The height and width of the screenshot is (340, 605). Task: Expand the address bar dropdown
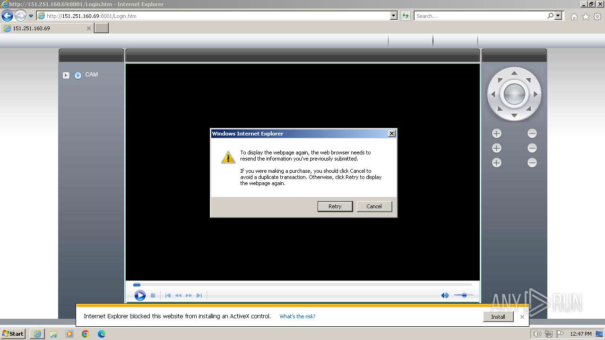394,16
